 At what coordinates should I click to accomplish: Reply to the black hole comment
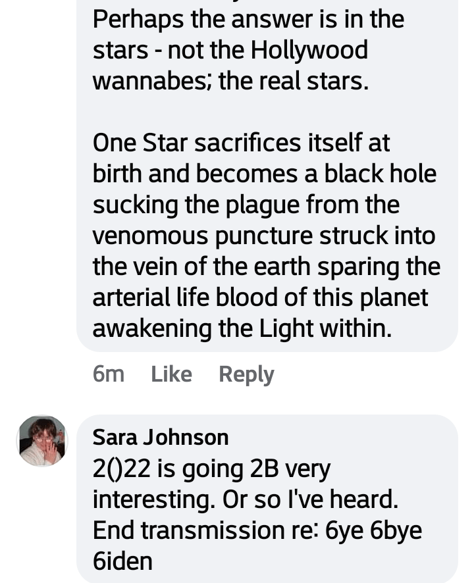(x=246, y=374)
